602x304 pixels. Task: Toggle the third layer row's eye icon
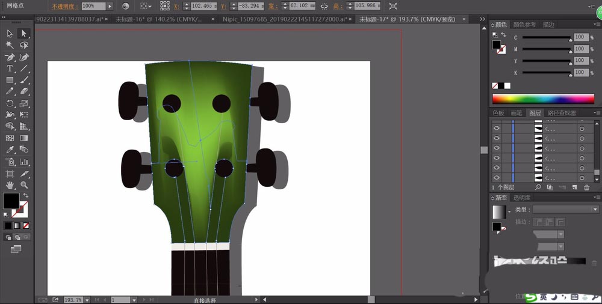pos(497,148)
